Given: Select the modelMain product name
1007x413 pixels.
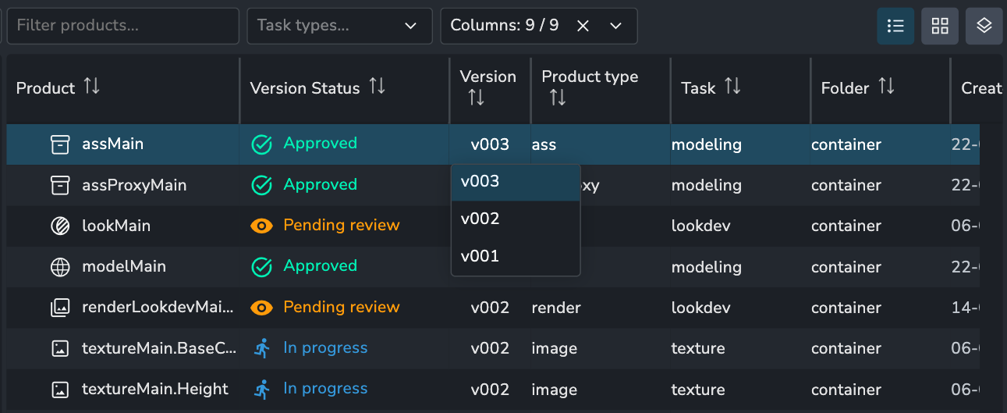Looking at the screenshot, I should [124, 266].
